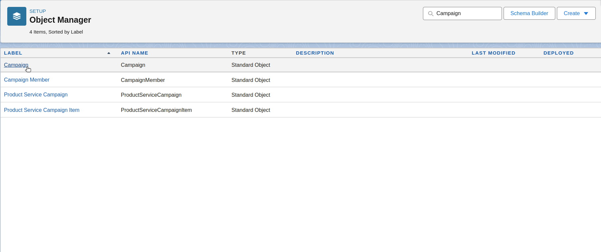The width and height of the screenshot is (601, 252).
Task: Open the Campaign object link
Action: coord(16,65)
